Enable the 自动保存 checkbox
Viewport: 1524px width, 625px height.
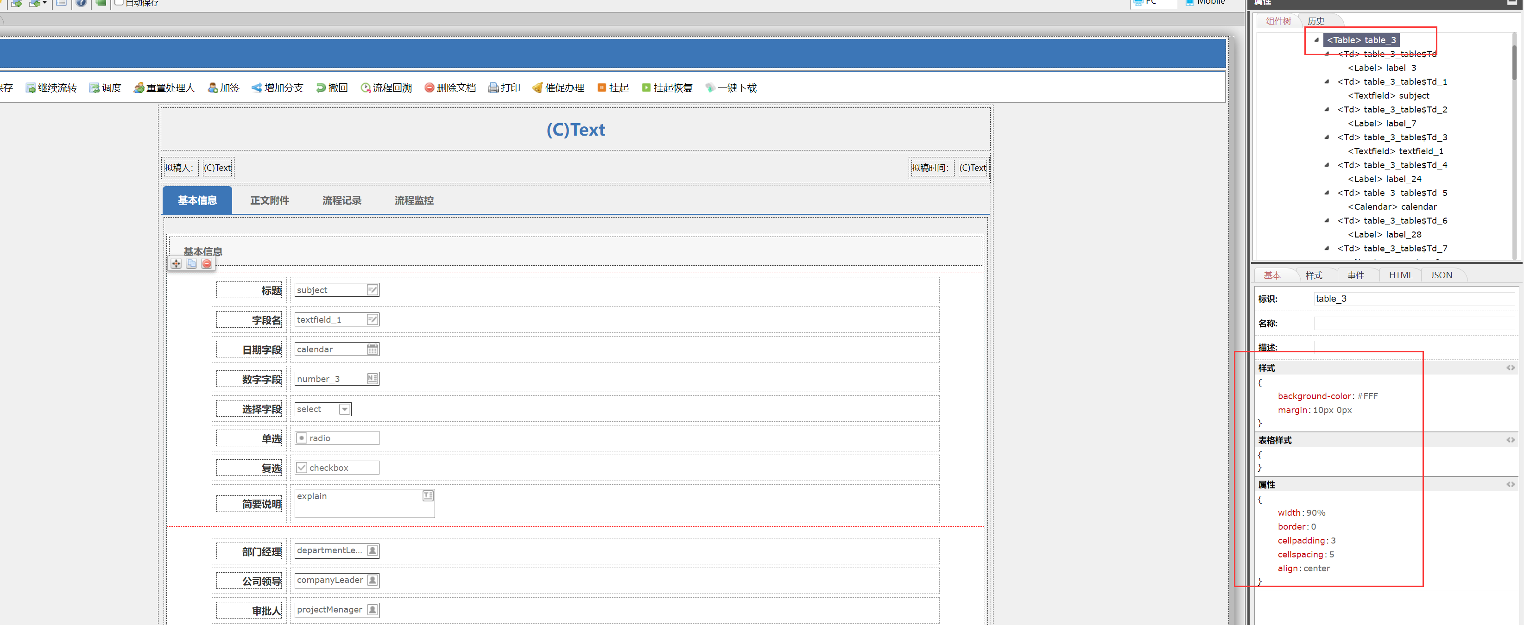click(119, 2)
